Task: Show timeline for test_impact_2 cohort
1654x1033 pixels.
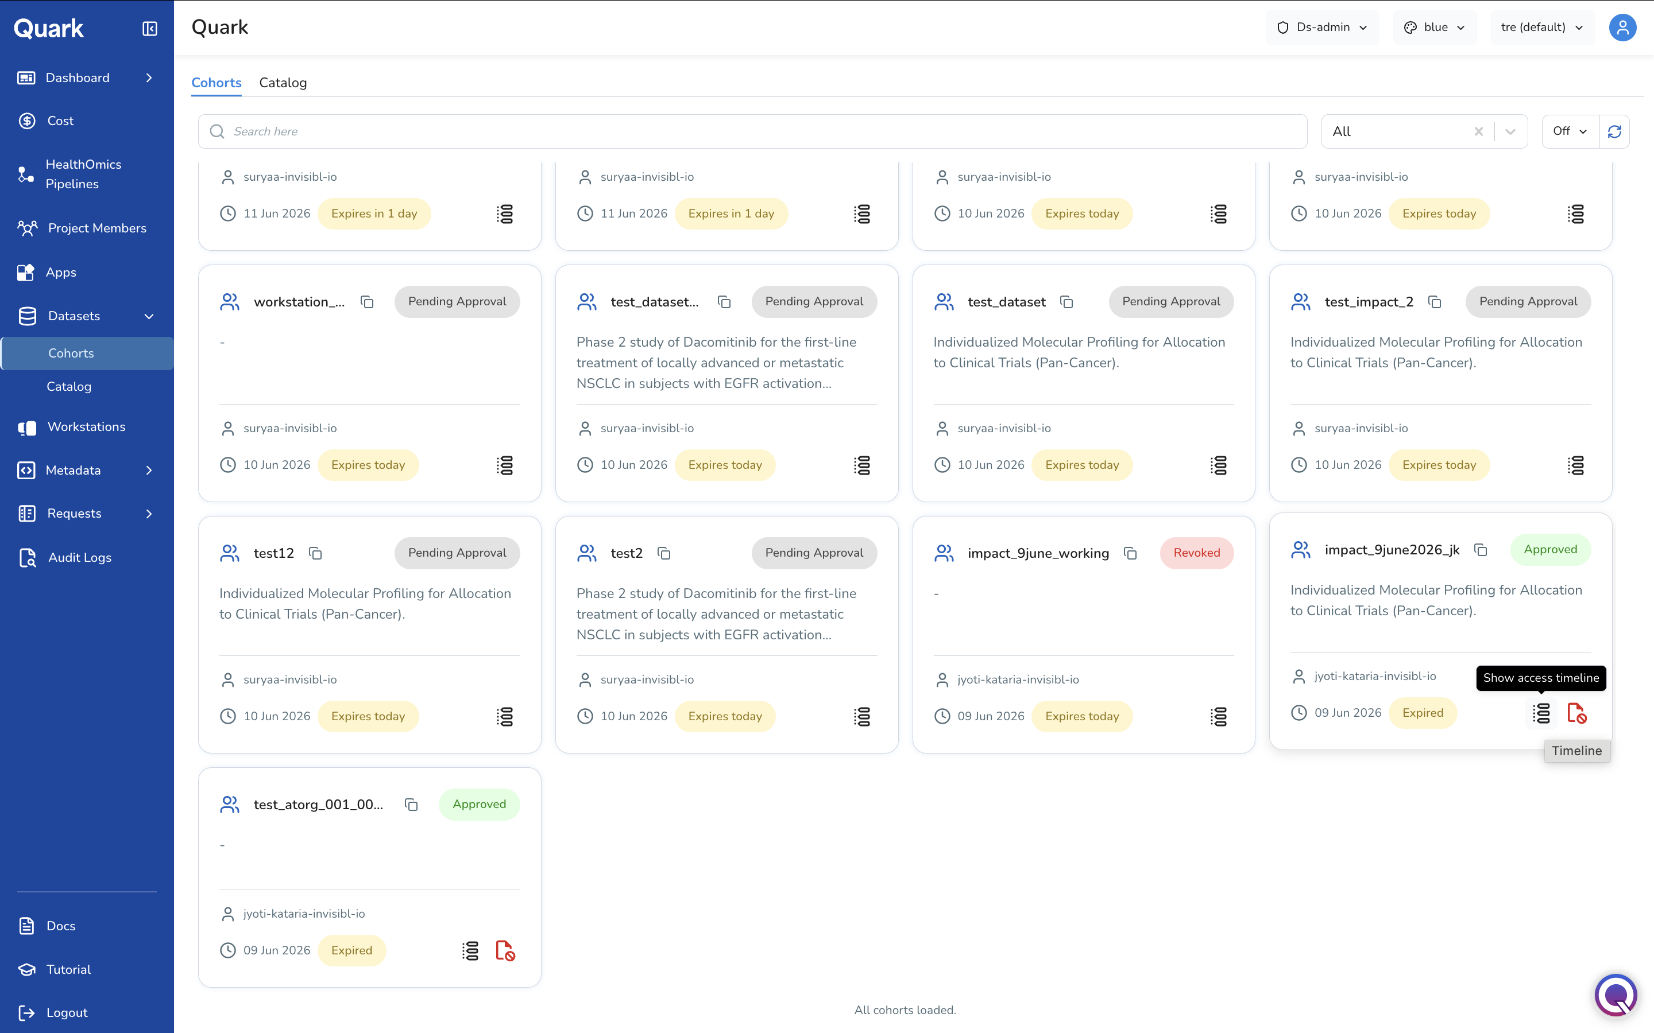Action: [x=1576, y=465]
